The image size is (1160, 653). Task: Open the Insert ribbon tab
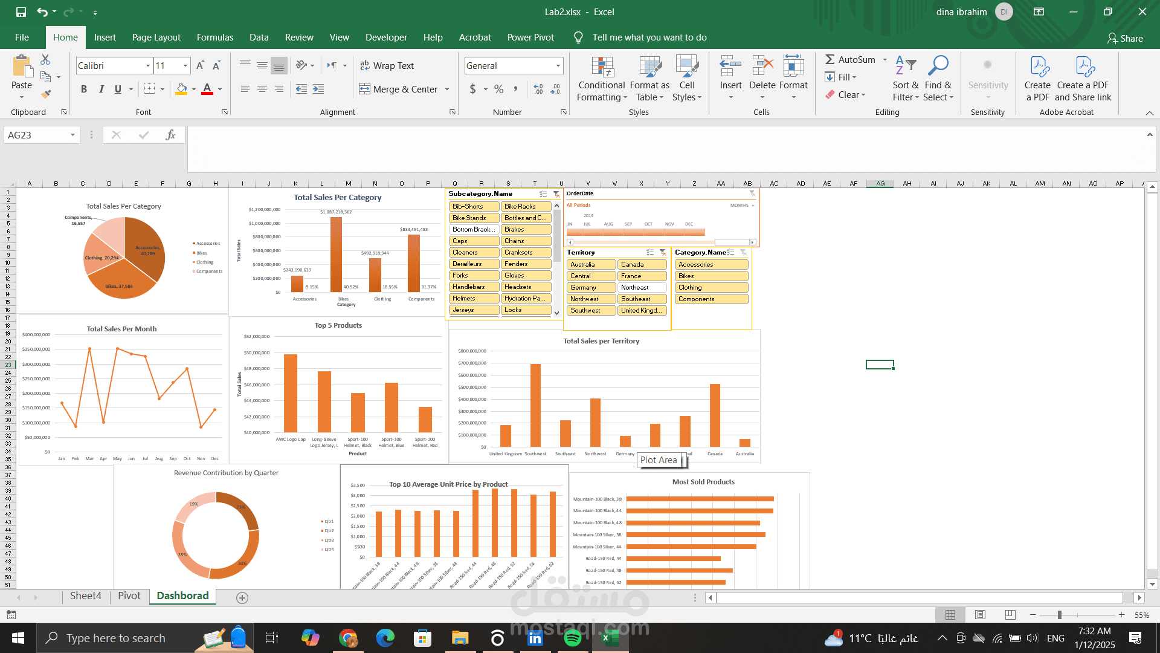[105, 37]
